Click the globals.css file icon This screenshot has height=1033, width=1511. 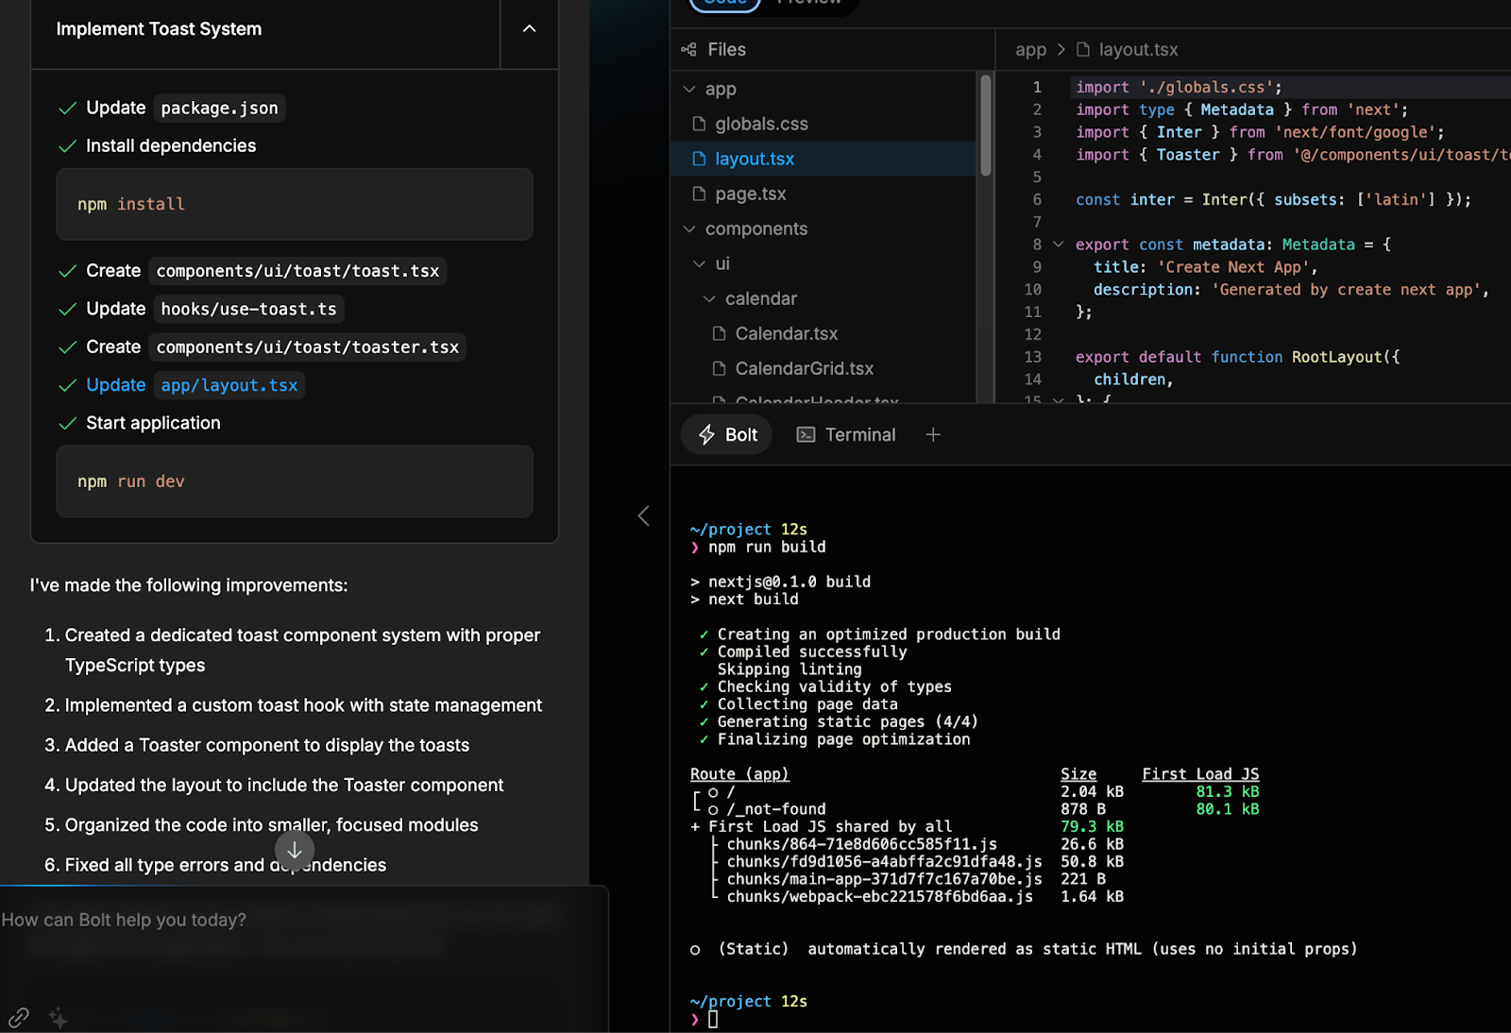pyautogui.click(x=699, y=124)
